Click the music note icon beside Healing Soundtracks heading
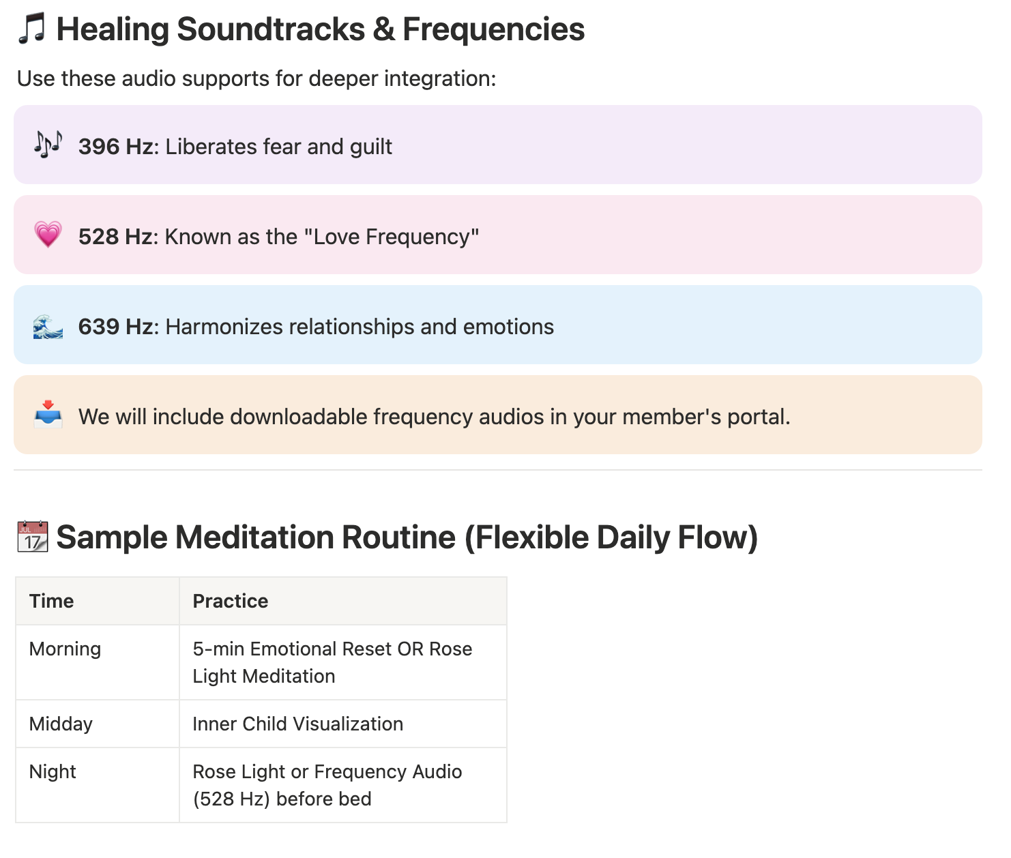 click(x=31, y=30)
